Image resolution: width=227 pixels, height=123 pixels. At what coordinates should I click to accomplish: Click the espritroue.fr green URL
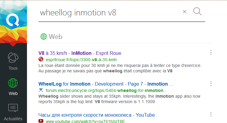point(81,60)
